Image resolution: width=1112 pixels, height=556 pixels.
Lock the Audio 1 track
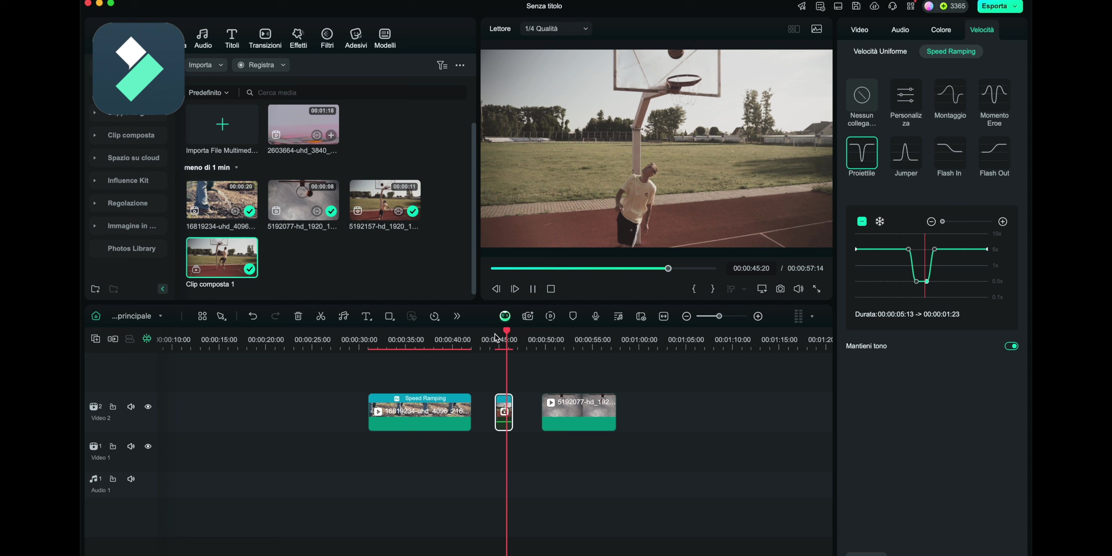click(x=113, y=479)
